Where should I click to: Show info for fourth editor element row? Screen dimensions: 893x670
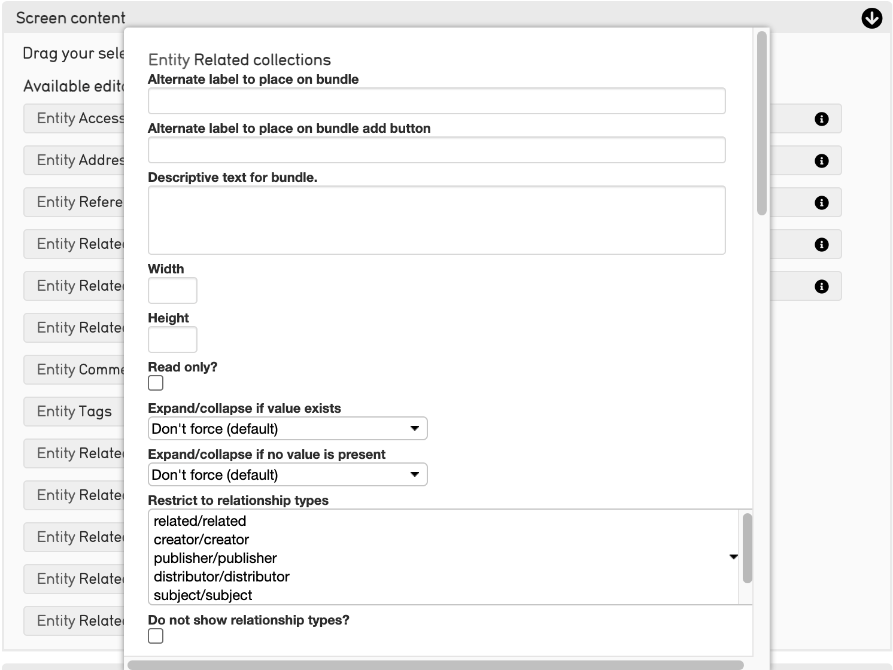point(822,245)
